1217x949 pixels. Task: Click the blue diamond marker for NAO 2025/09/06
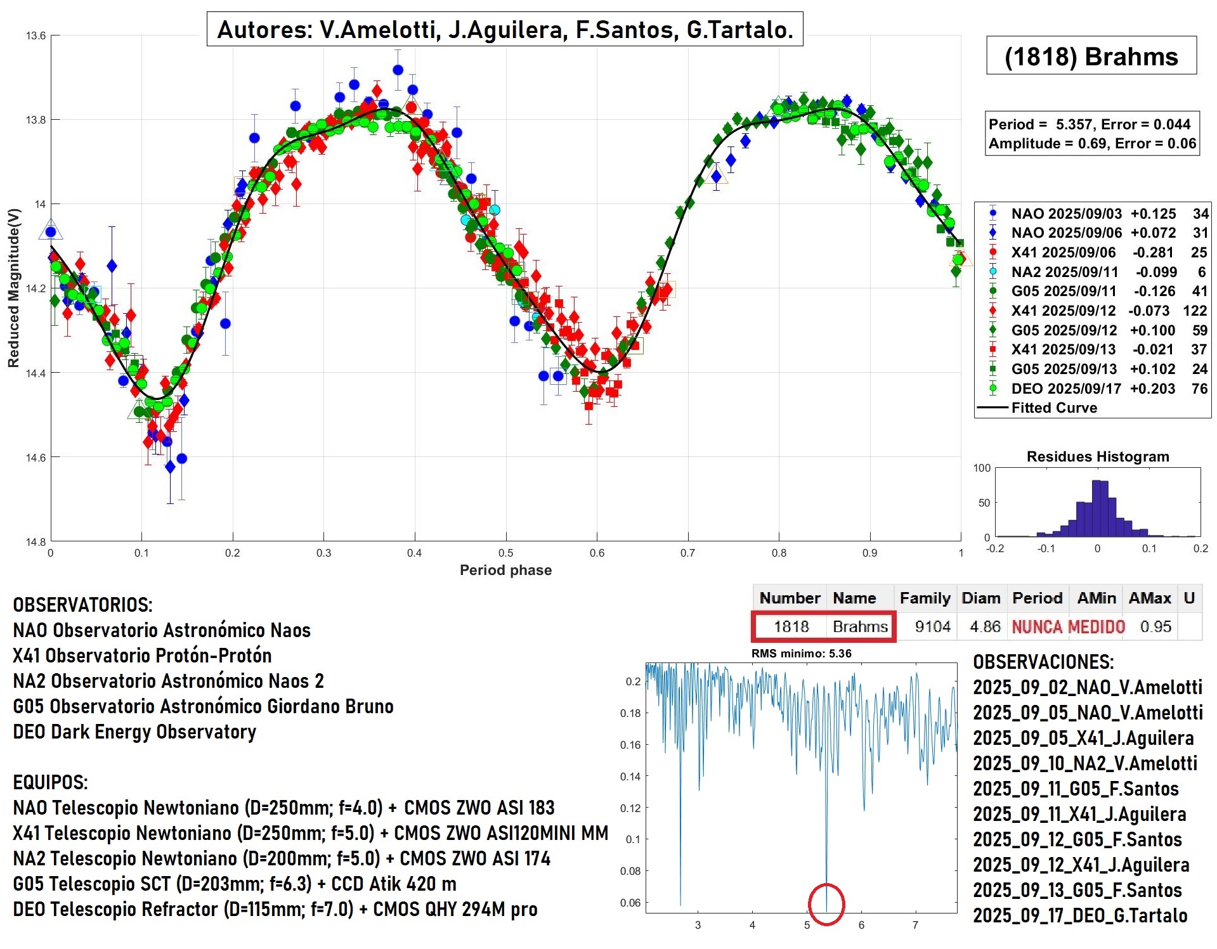992,233
